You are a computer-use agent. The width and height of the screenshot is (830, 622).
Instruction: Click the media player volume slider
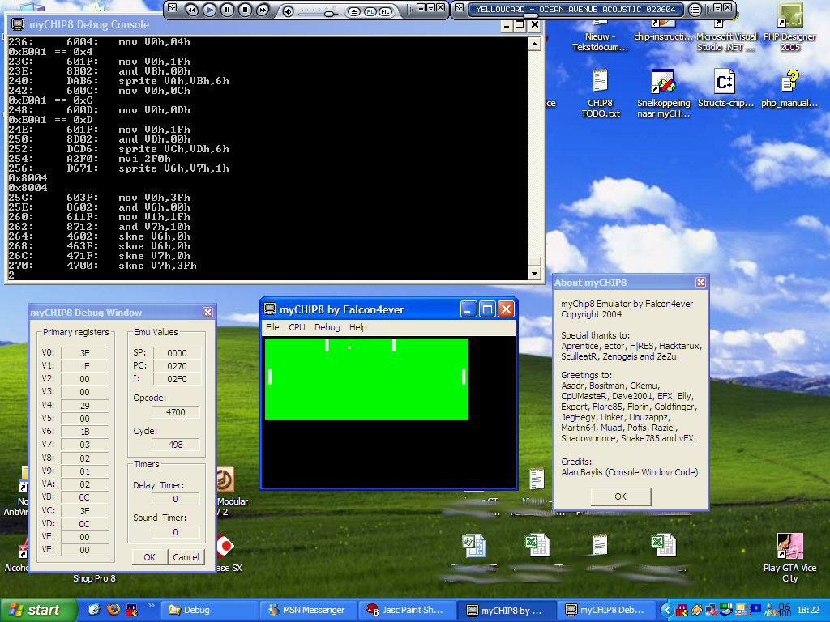[x=327, y=11]
